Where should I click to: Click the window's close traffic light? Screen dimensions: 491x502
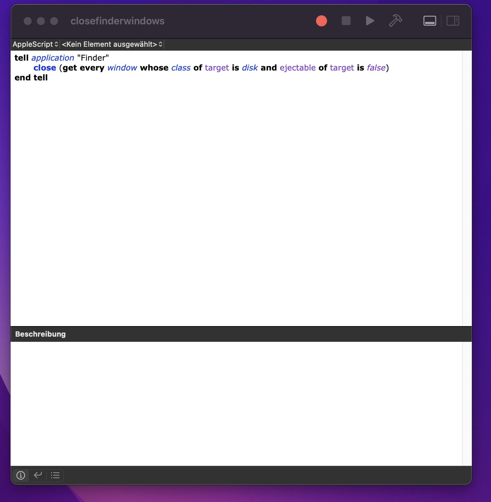coord(28,21)
